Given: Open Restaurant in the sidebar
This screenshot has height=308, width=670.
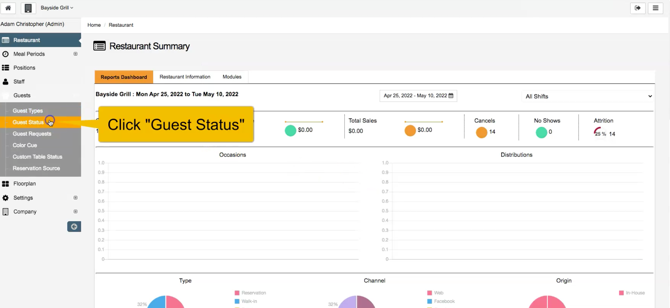Looking at the screenshot, I should 40,40.
